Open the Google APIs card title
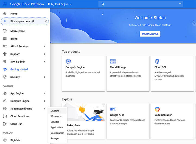The width and height of the screenshot is (196, 144). [x=117, y=115]
